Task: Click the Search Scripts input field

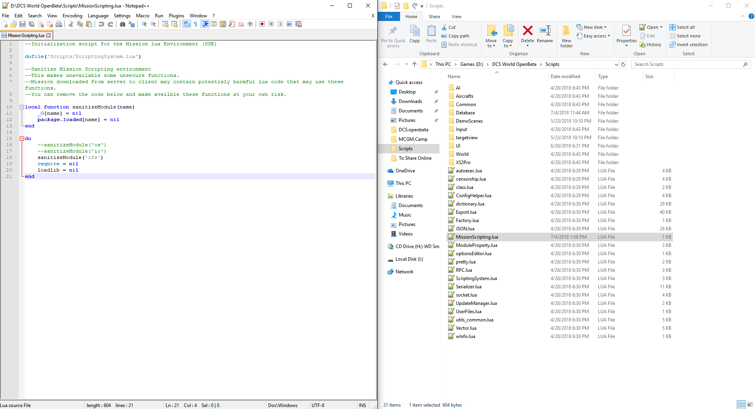Action: (x=691, y=64)
